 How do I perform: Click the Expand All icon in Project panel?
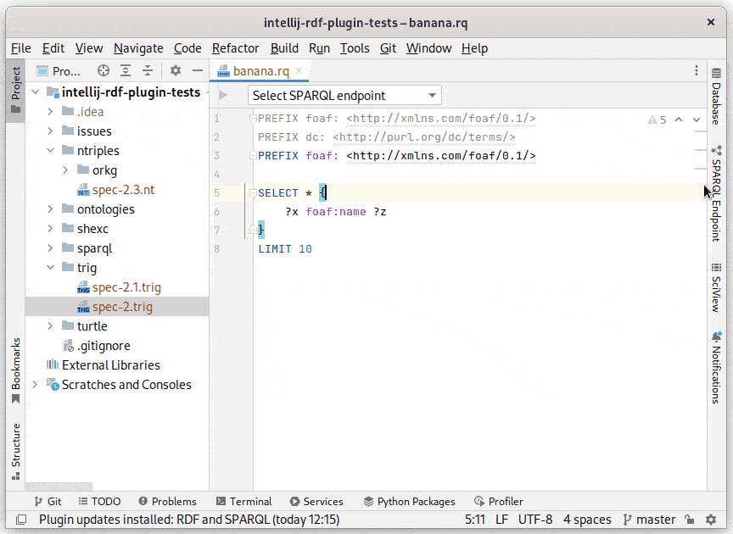pyautogui.click(x=126, y=70)
